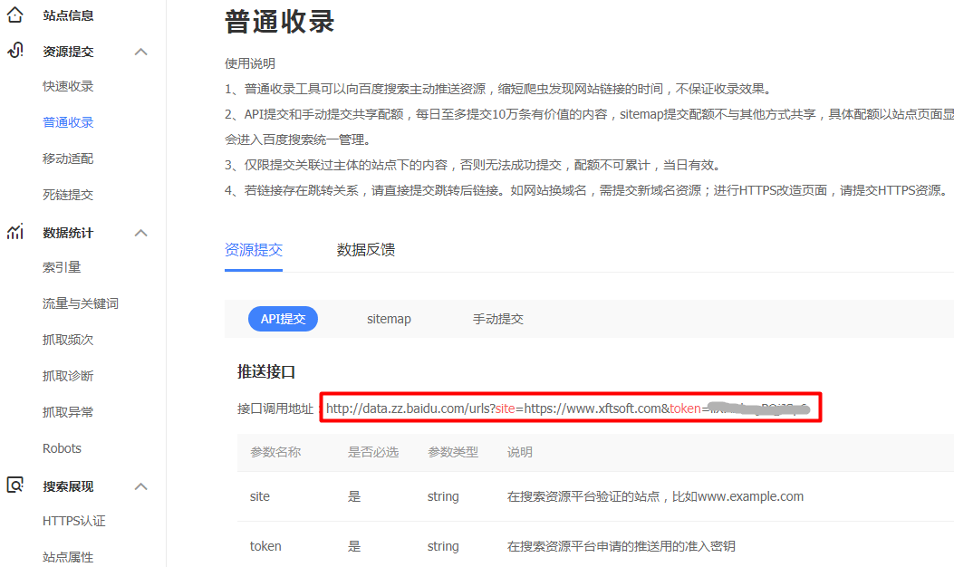This screenshot has height=567, width=954.
Task: Click usage note 3 about 关联过主体的站点
Action: point(473,165)
